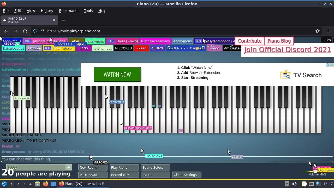
Task: Adjust the volume slider
Action: click(315, 171)
